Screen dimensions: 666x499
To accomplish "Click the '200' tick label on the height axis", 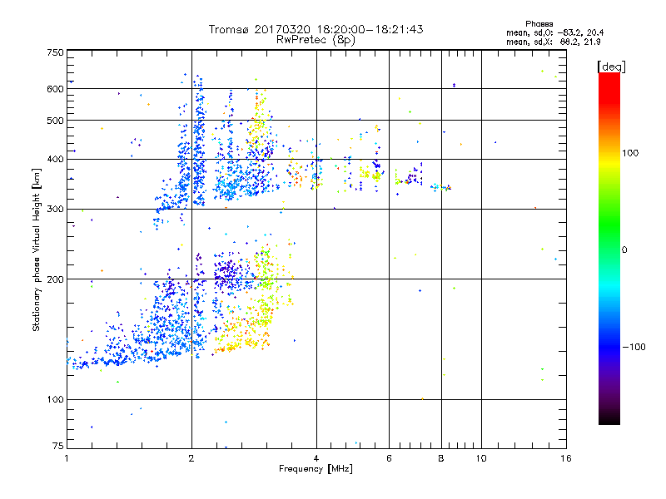I will 55,279.
